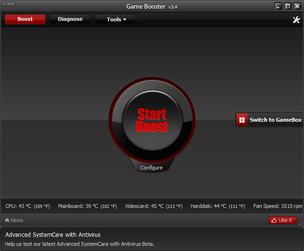Expand the News panel chevron
The image size is (304, 251).
point(7,220)
